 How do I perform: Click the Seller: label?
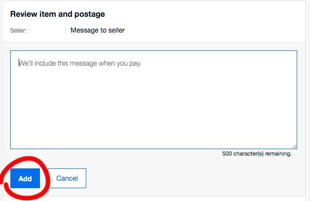click(18, 31)
